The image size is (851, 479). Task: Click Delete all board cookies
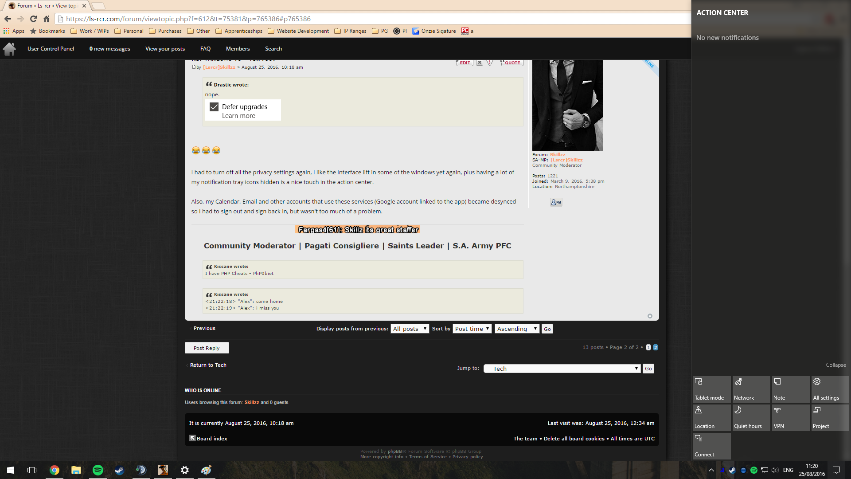click(574, 439)
